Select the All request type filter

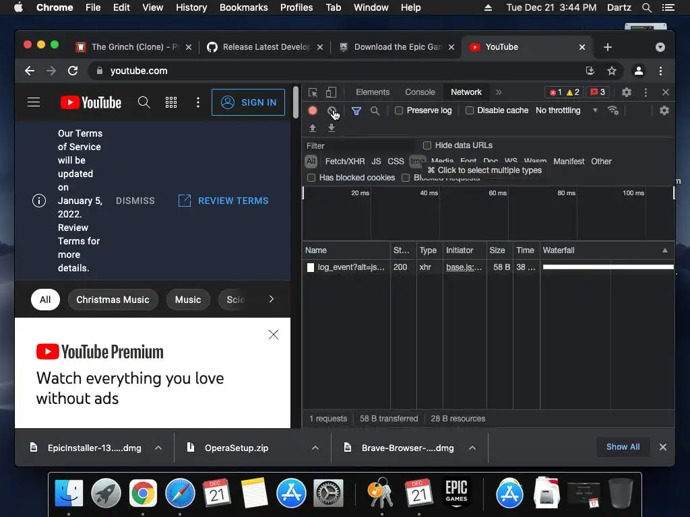click(311, 162)
